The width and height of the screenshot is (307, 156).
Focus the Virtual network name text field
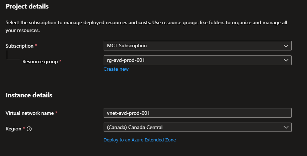[197, 113]
